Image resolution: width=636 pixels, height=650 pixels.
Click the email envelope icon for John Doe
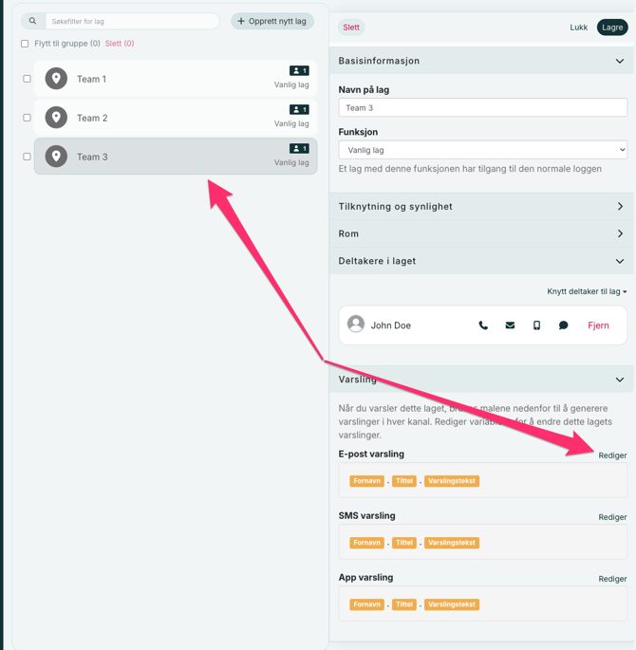click(510, 325)
